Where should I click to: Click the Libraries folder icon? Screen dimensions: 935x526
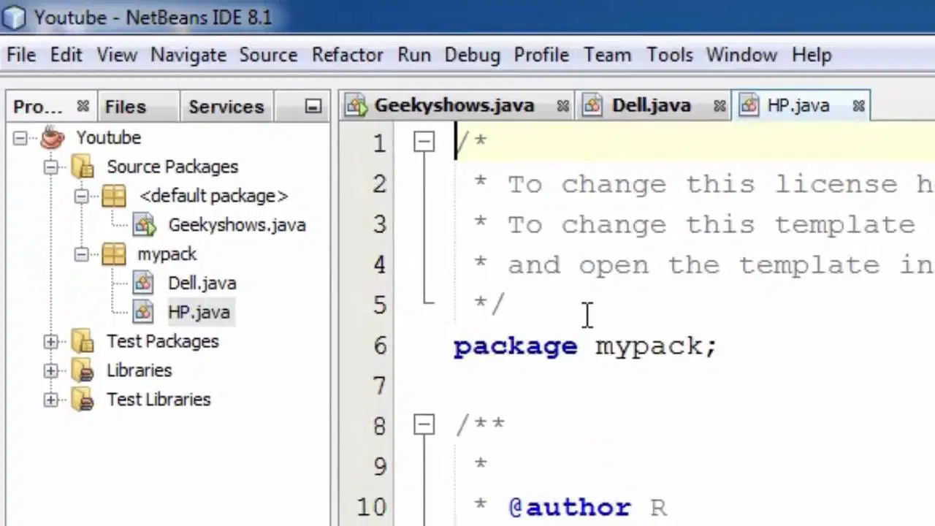[83, 370]
